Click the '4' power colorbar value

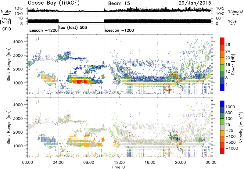227,84
